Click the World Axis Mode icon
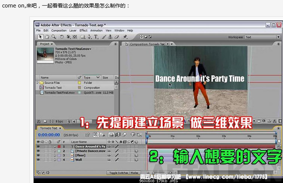This screenshot has width=283, height=183. [146, 37]
